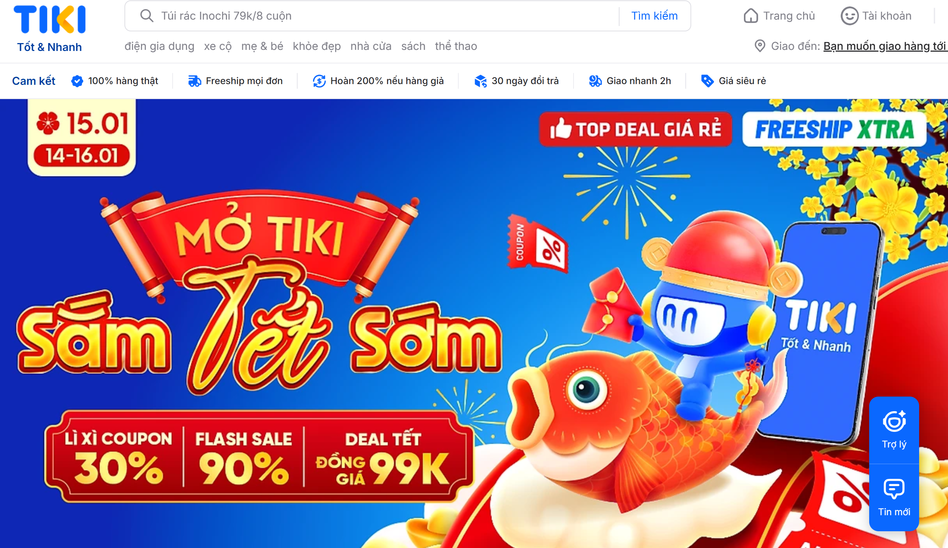Open Trang chủ home icon
Image resolution: width=948 pixels, height=548 pixels.
tap(750, 16)
